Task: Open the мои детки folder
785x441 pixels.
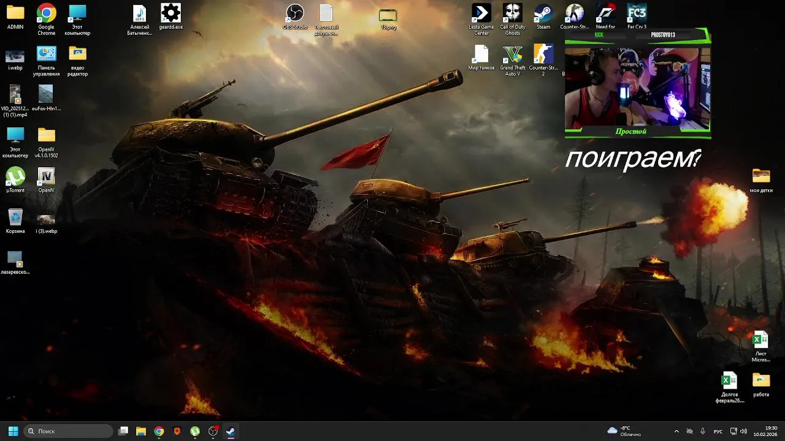Action: (761, 180)
